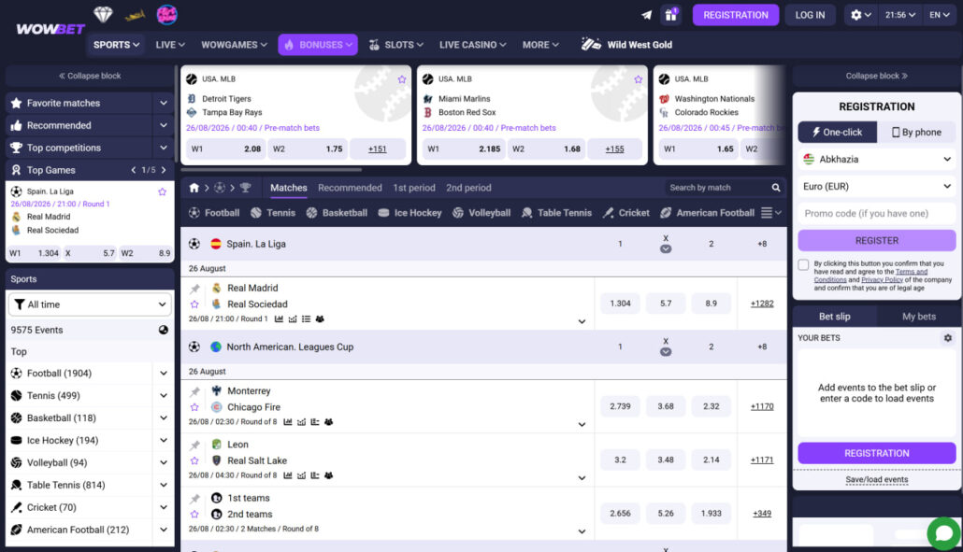Viewport: 963px width, 552px height.
Task: Click the Wild West Gold promo
Action: (626, 45)
